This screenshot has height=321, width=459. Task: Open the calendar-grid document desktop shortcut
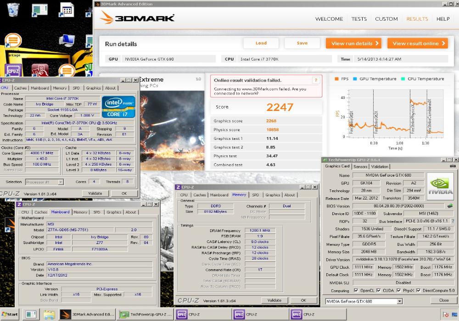pos(67,10)
